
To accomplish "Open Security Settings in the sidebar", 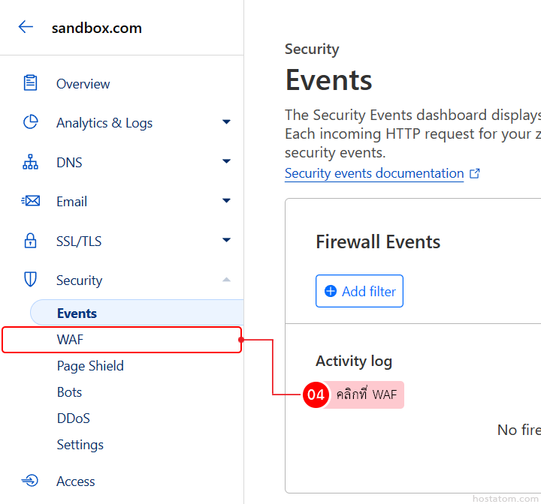I will pyautogui.click(x=80, y=445).
